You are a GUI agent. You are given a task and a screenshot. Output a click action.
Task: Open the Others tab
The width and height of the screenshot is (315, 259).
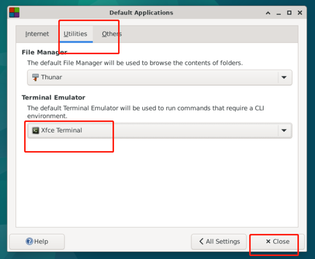pyautogui.click(x=112, y=34)
